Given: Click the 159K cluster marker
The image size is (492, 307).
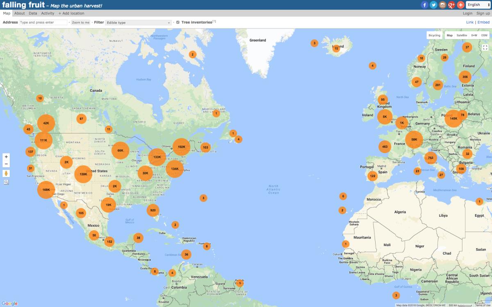Looking at the screenshot, I should pos(83,174).
